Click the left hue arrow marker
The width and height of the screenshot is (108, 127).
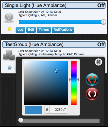click(x=70, y=80)
